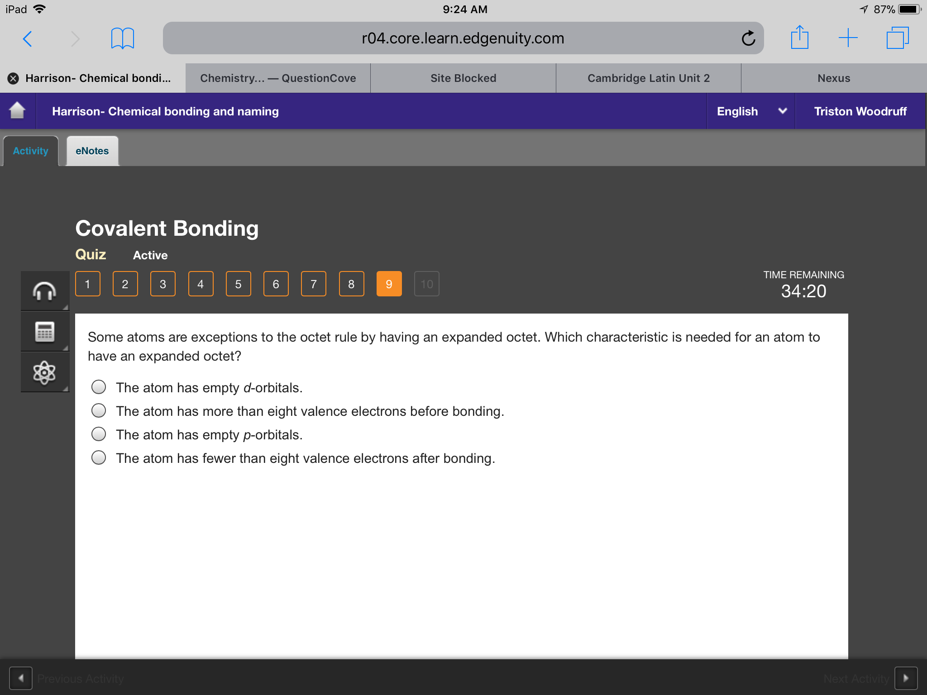Open Safari bookmarks book icon
The image size is (927, 695).
122,38
